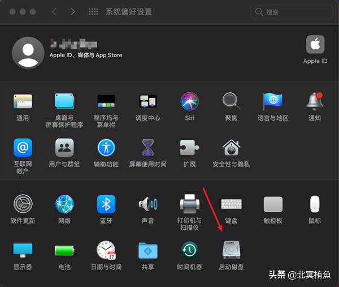Open 屏幕使用时间 Screen Time pane

pos(148,148)
